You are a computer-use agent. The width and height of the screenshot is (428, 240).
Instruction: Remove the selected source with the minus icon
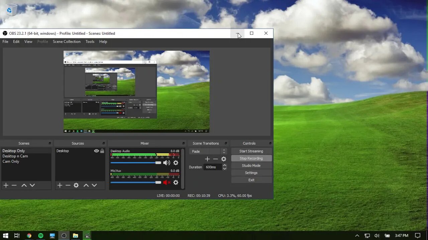click(x=68, y=185)
